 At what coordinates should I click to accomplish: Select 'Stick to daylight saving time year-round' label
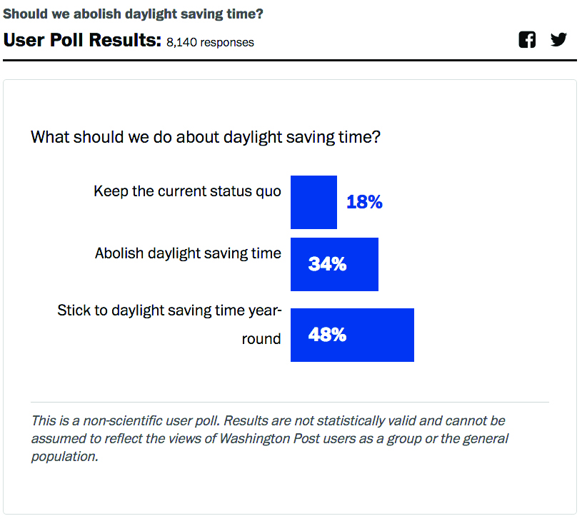point(170,310)
